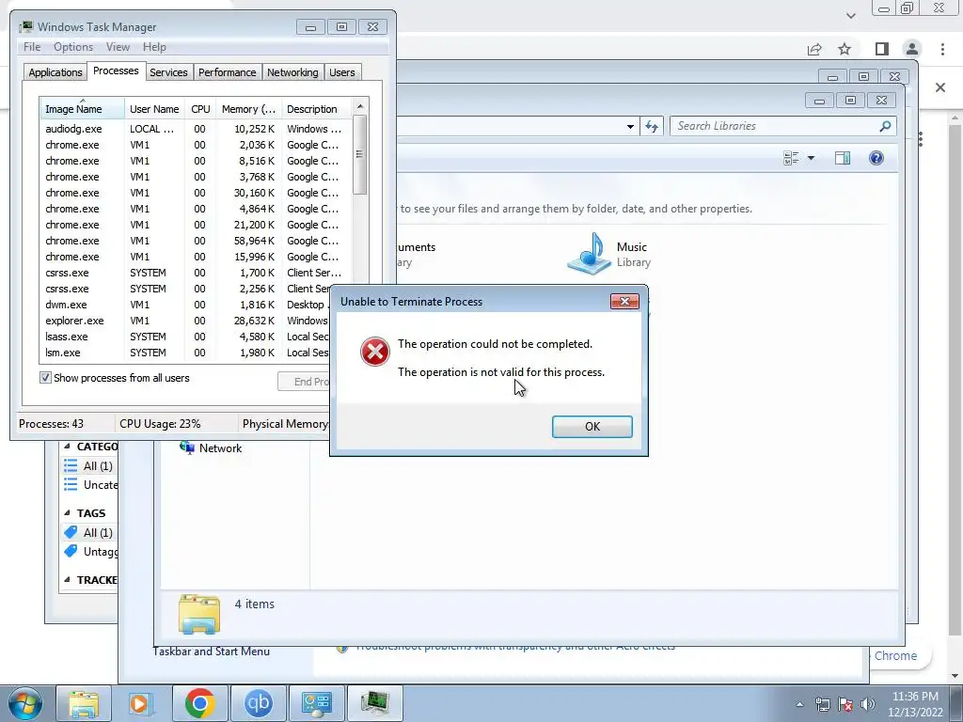Open the view options dropdown arrow
Screen dimensions: 963x722
click(811, 158)
